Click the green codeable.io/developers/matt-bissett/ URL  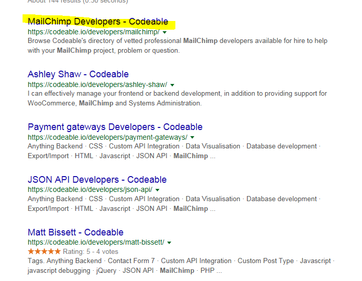pyautogui.click(x=96, y=242)
